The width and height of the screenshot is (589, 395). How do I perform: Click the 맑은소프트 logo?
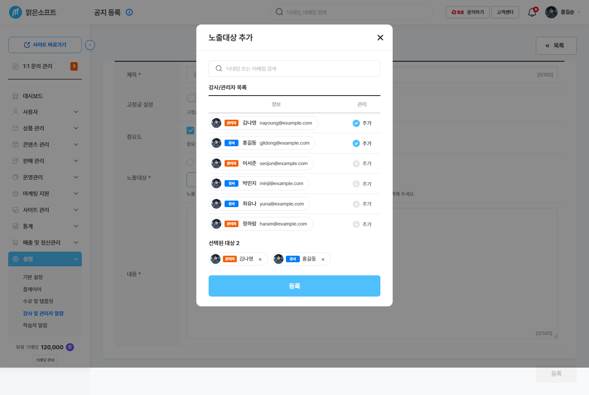tap(33, 12)
